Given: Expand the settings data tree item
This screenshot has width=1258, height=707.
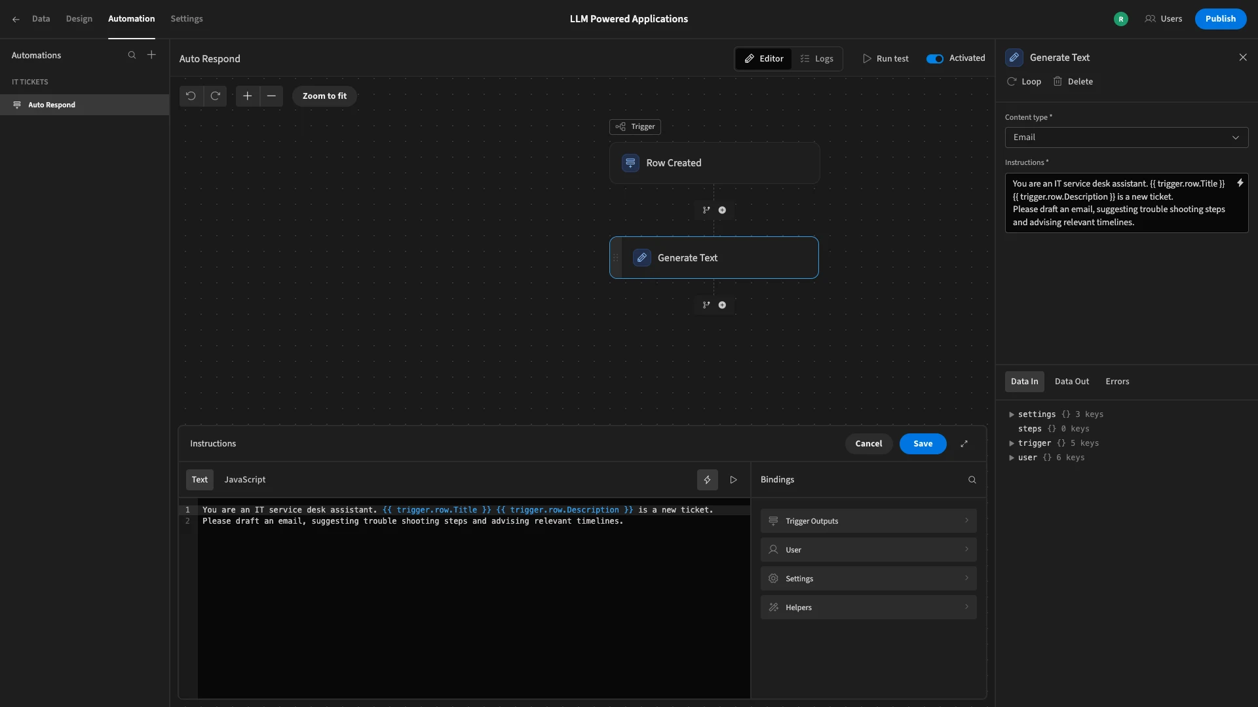Looking at the screenshot, I should coord(1012,414).
